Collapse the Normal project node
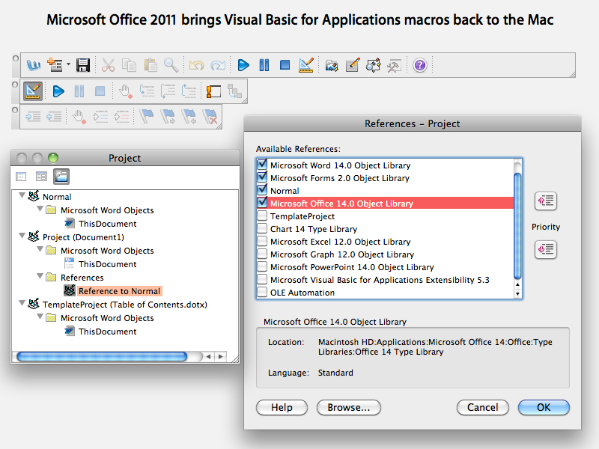This screenshot has width=599, height=449. click(22, 195)
